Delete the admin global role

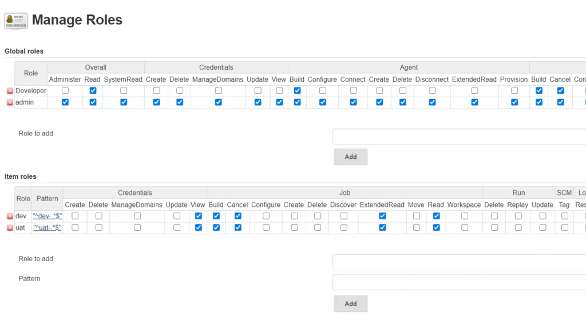[10, 102]
